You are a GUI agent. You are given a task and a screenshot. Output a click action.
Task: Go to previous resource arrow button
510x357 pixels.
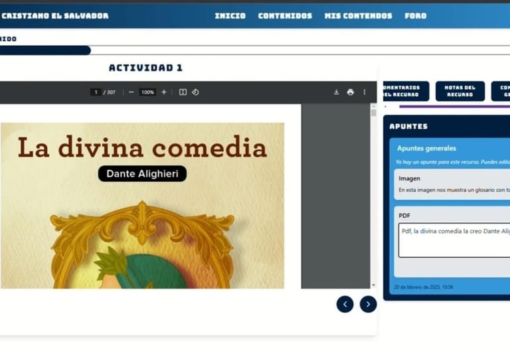pyautogui.click(x=345, y=305)
